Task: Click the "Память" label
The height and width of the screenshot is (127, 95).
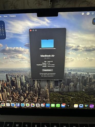Action: coord(44,63)
